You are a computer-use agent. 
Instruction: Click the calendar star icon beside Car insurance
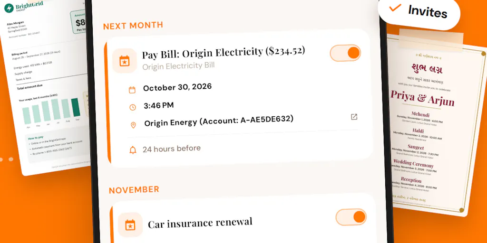(130, 224)
